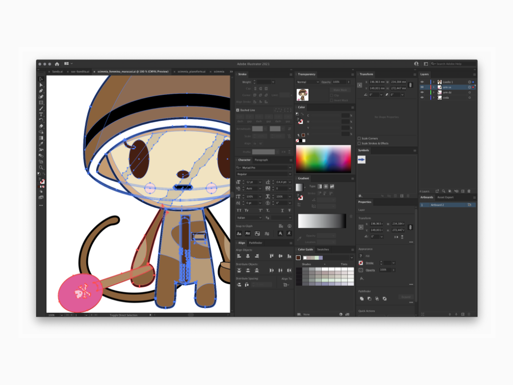Viewport: 513px width, 385px height.
Task: Click the Superscript icon in Character panel
Action: pyautogui.click(x=261, y=211)
